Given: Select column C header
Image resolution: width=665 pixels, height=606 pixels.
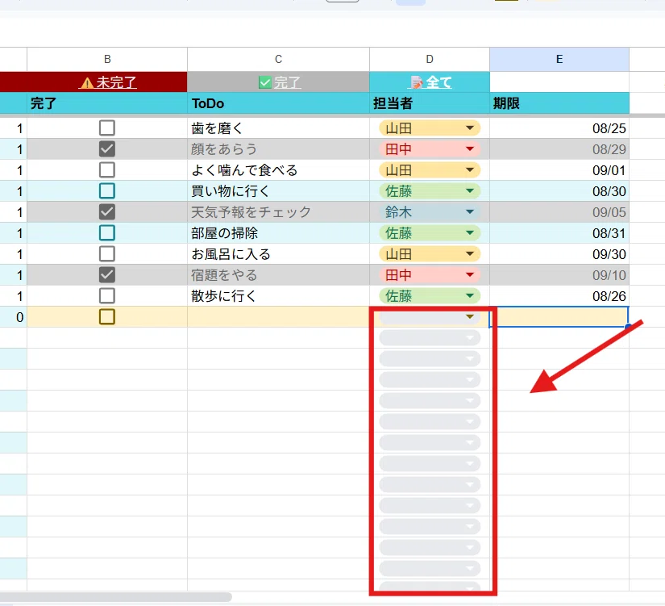Looking at the screenshot, I should coord(278,59).
